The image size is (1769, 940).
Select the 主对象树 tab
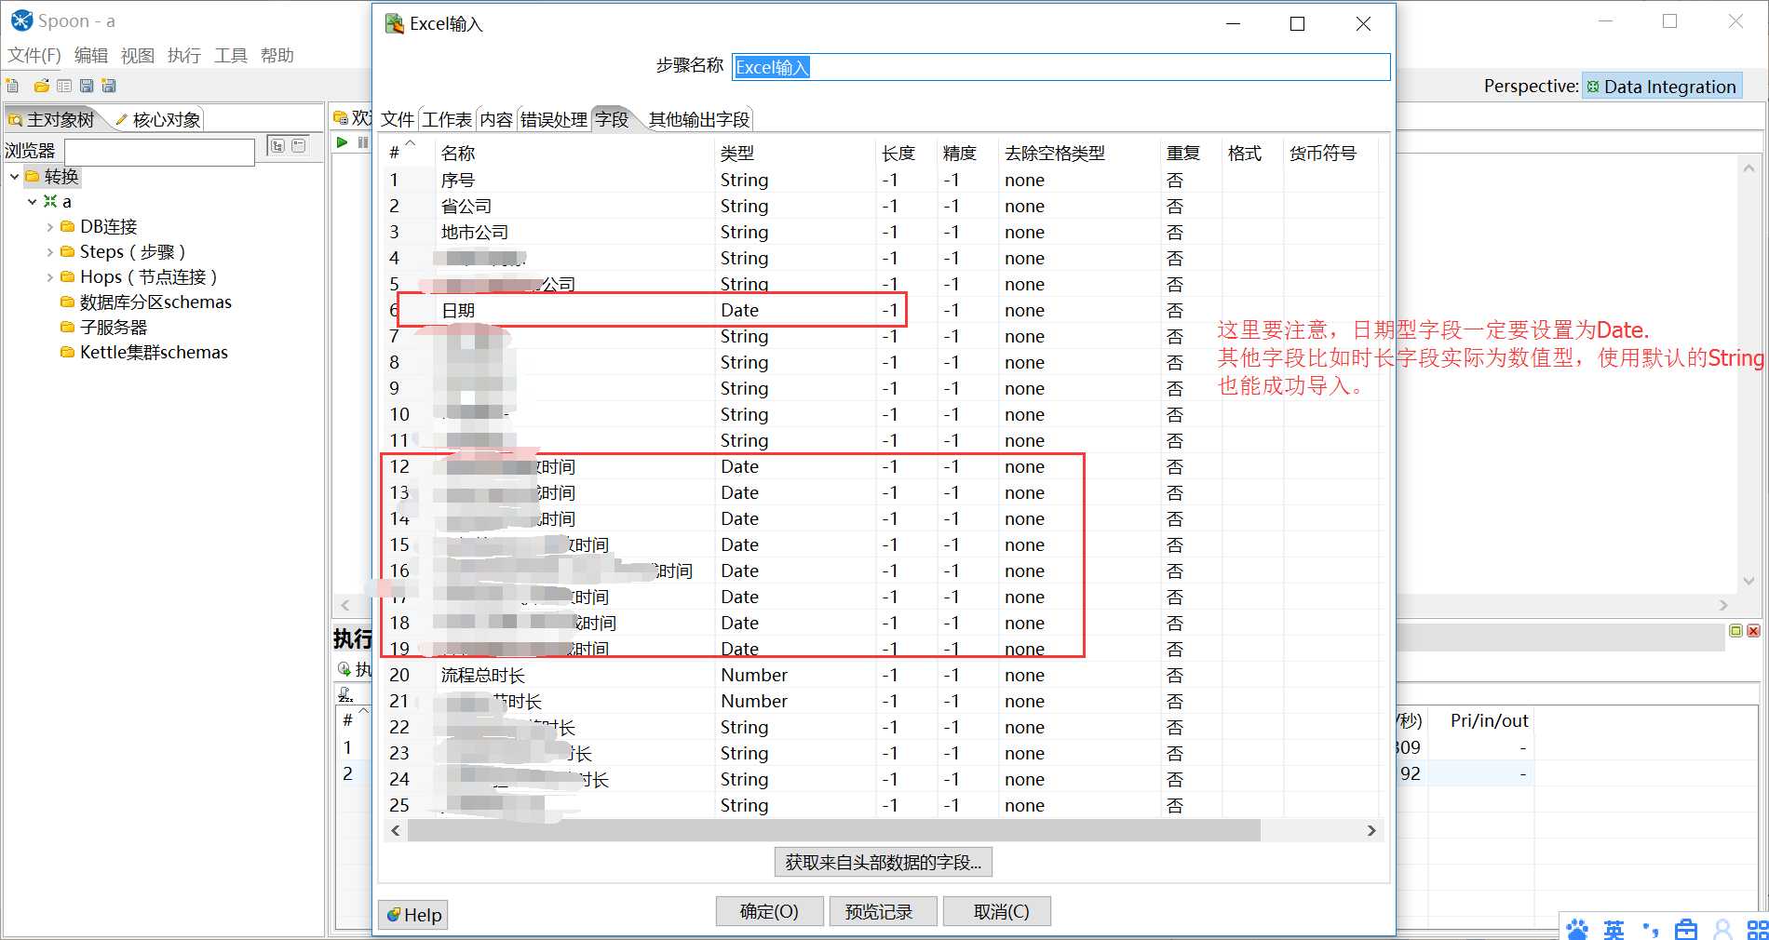click(x=52, y=119)
